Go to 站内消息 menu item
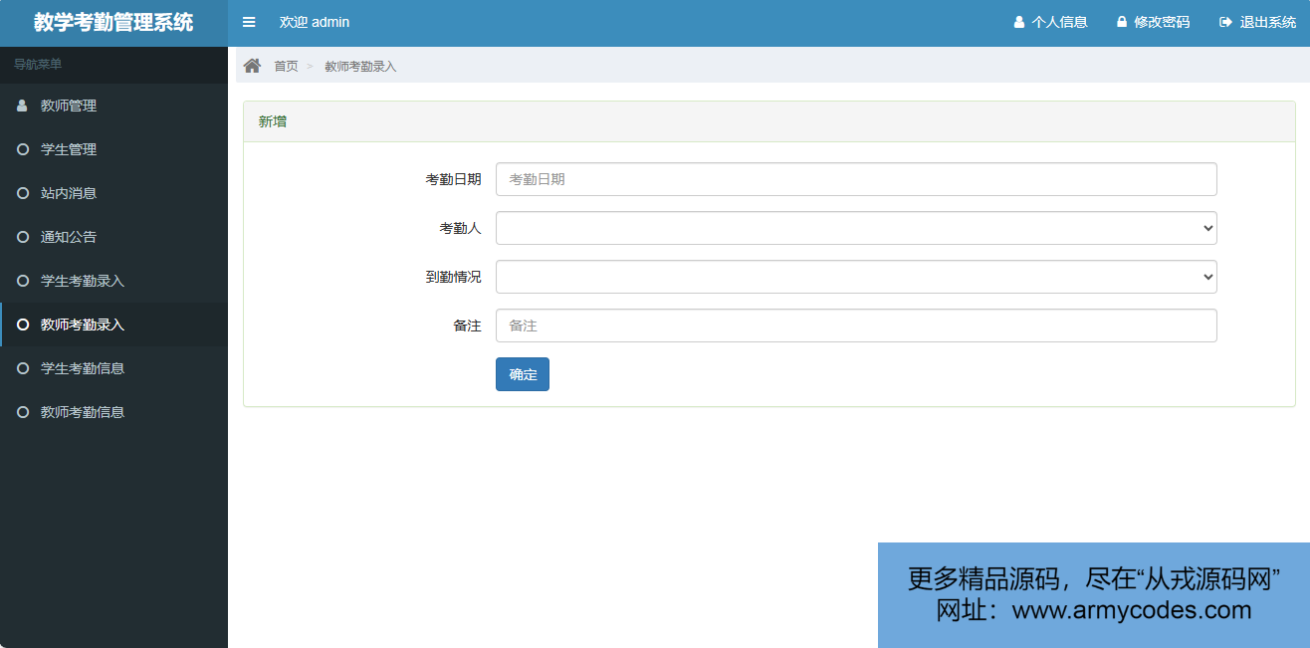This screenshot has height=648, width=1310. [x=113, y=193]
